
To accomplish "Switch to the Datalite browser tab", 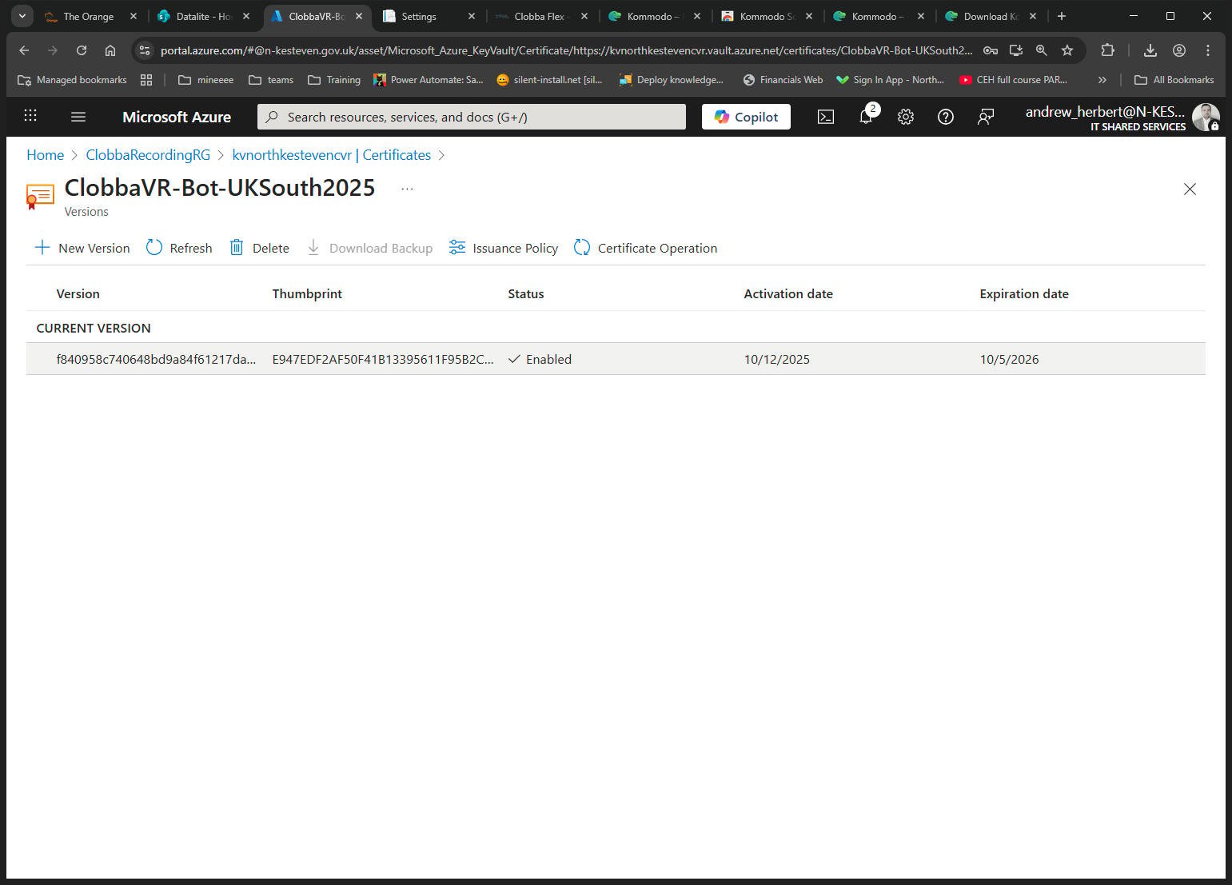I will coord(203,16).
